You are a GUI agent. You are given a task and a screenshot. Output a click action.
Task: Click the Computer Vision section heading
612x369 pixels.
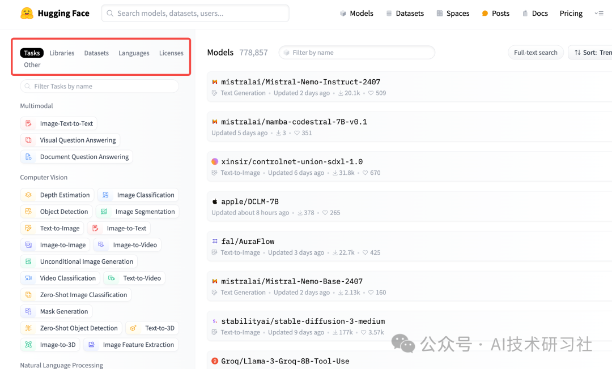pyautogui.click(x=44, y=177)
